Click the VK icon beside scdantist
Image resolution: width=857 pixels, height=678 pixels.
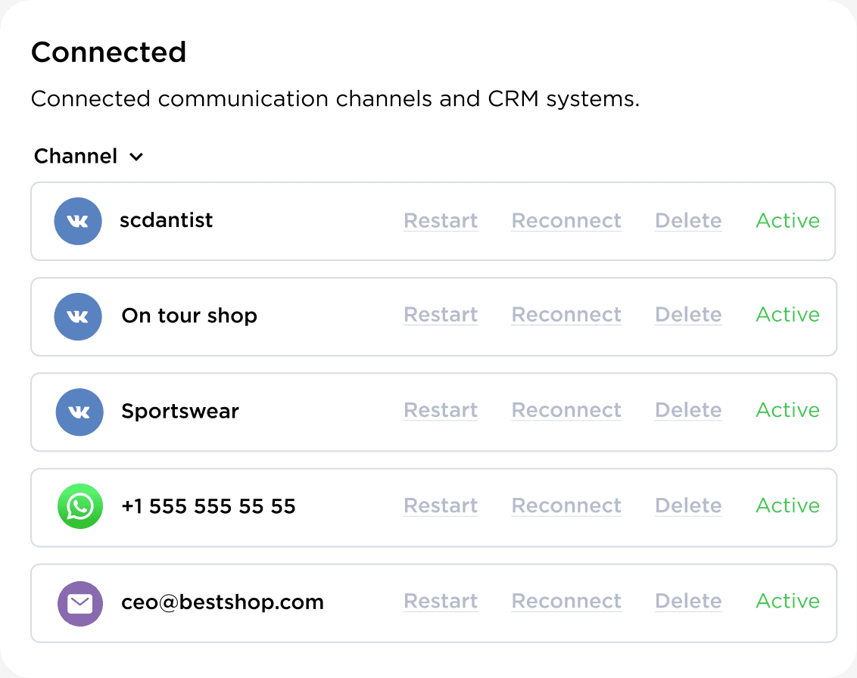78,221
